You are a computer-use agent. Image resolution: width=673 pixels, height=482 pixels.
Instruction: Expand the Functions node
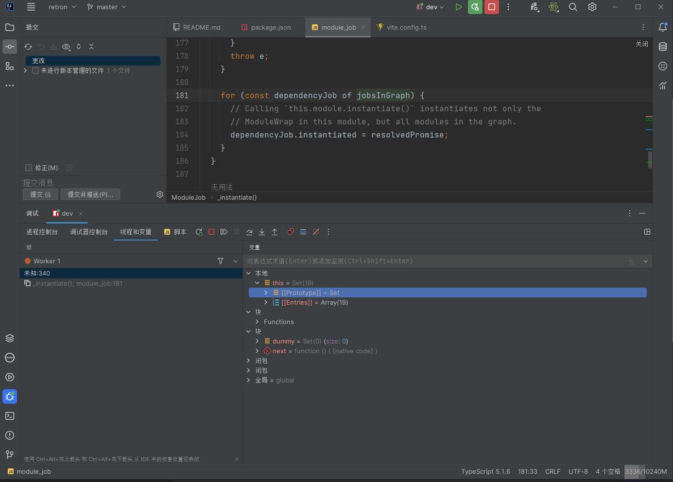257,322
